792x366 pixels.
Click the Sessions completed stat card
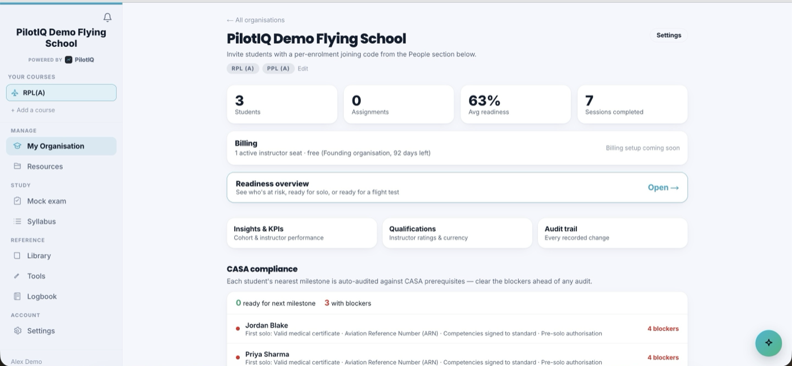632,104
